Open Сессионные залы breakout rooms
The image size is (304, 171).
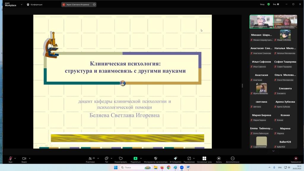tap(204, 159)
